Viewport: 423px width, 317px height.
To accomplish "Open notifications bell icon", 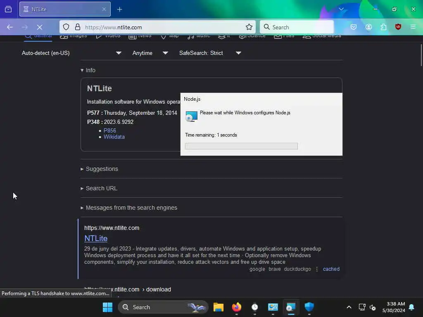I will coord(411,307).
